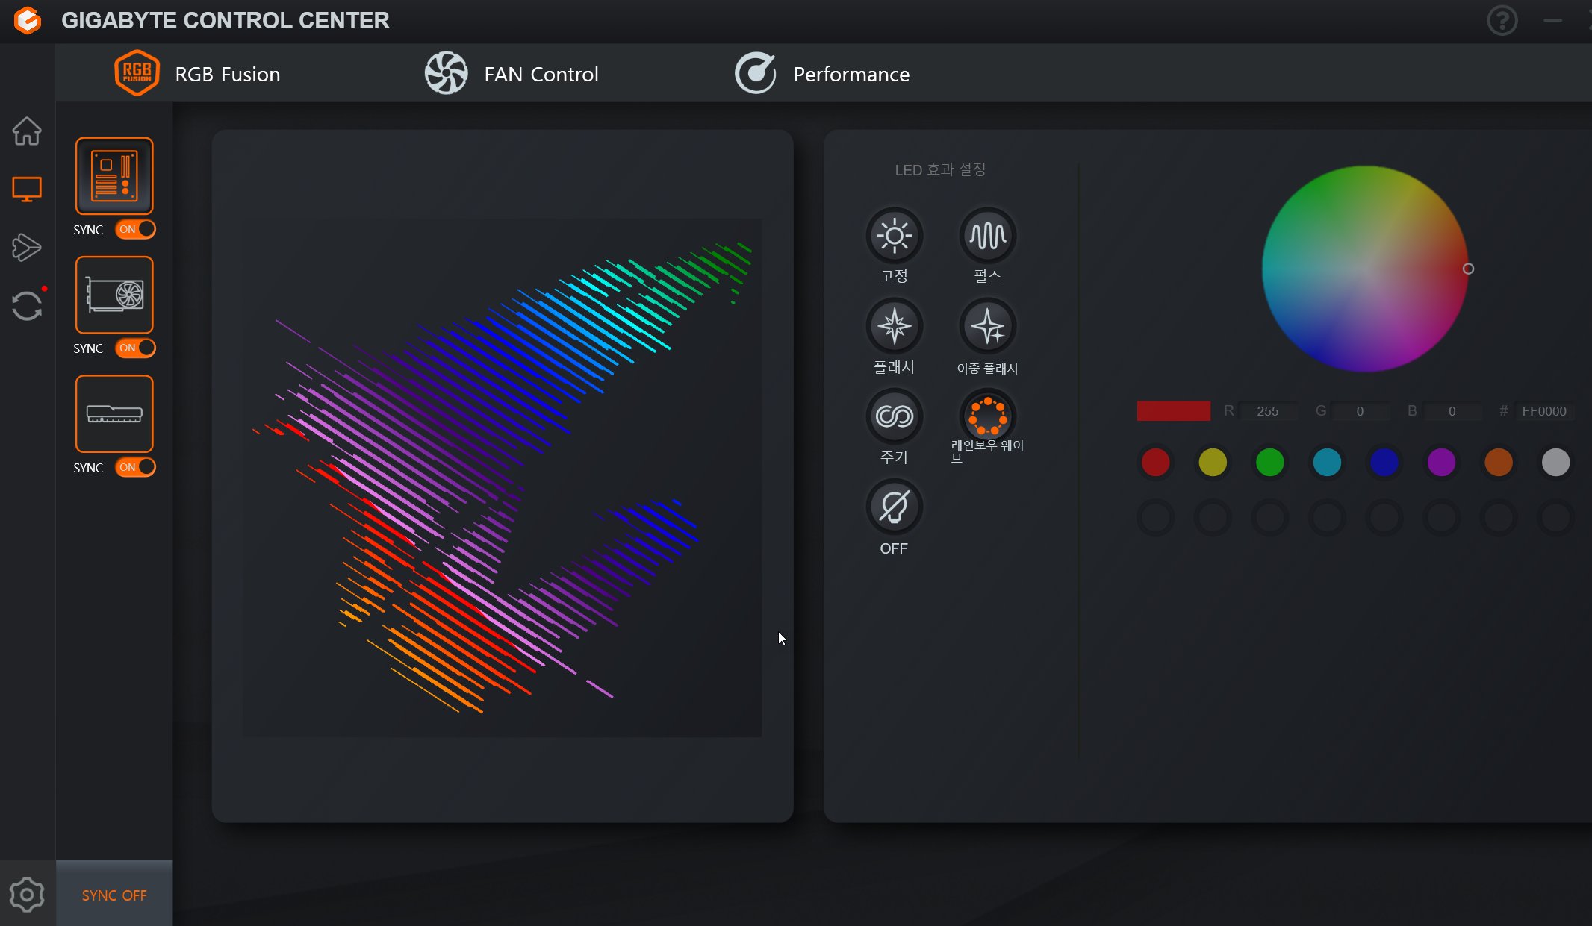This screenshot has height=926, width=1592.
Task: Choose the Double Flash (이중 플래시) effect
Action: [x=987, y=327]
